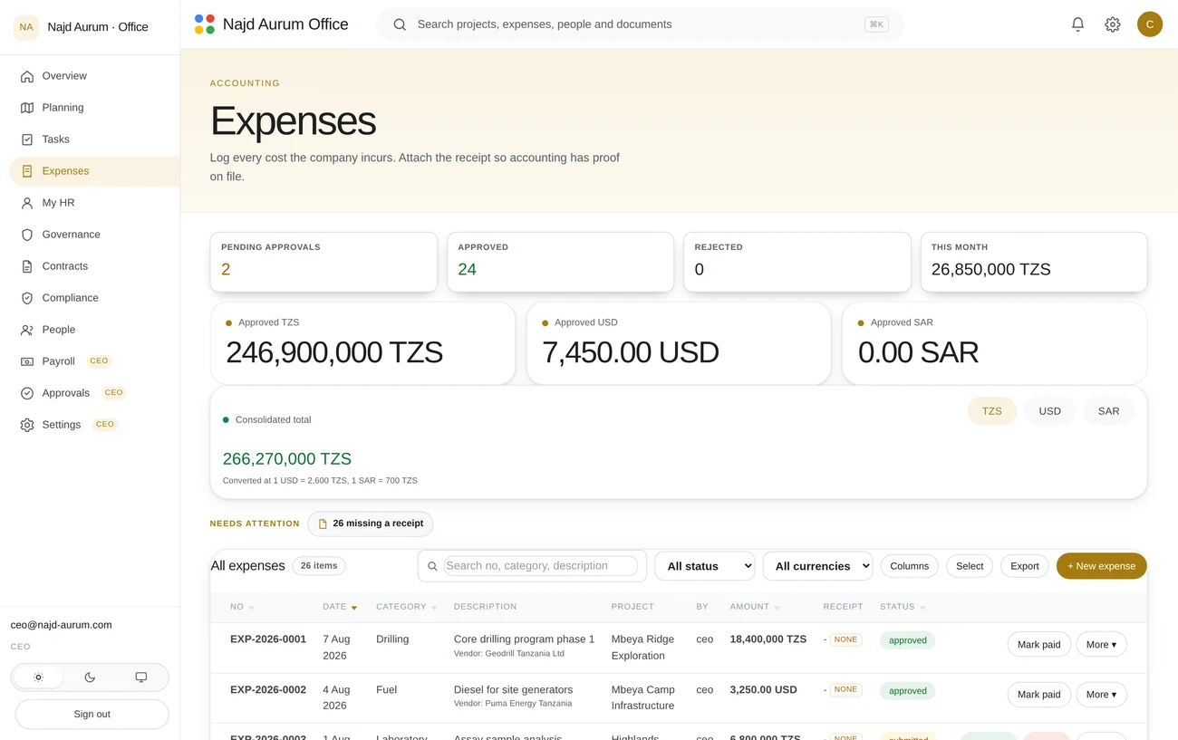Sort by the AMOUNT column arrow
The image size is (1178, 740).
pyautogui.click(x=777, y=608)
